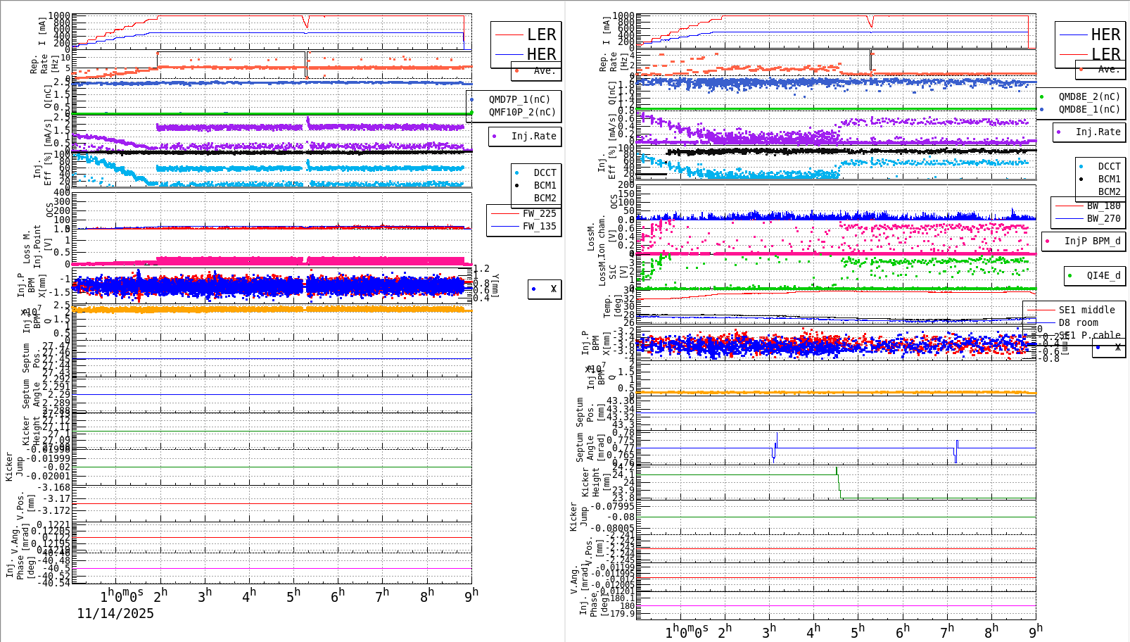Click the Loss M. Inj.Point [V] axis title
Image resolution: width=1130 pixels, height=642 pixels.
pyautogui.click(x=37, y=245)
